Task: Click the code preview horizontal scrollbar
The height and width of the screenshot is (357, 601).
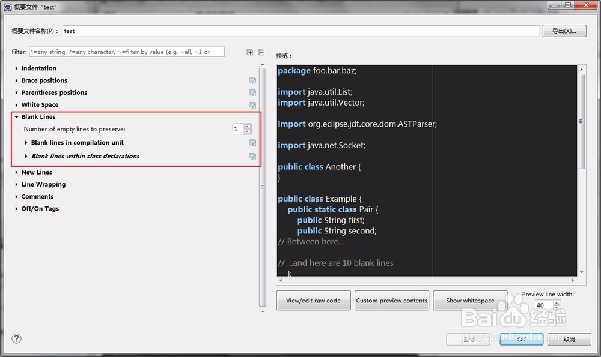Action: [x=427, y=280]
